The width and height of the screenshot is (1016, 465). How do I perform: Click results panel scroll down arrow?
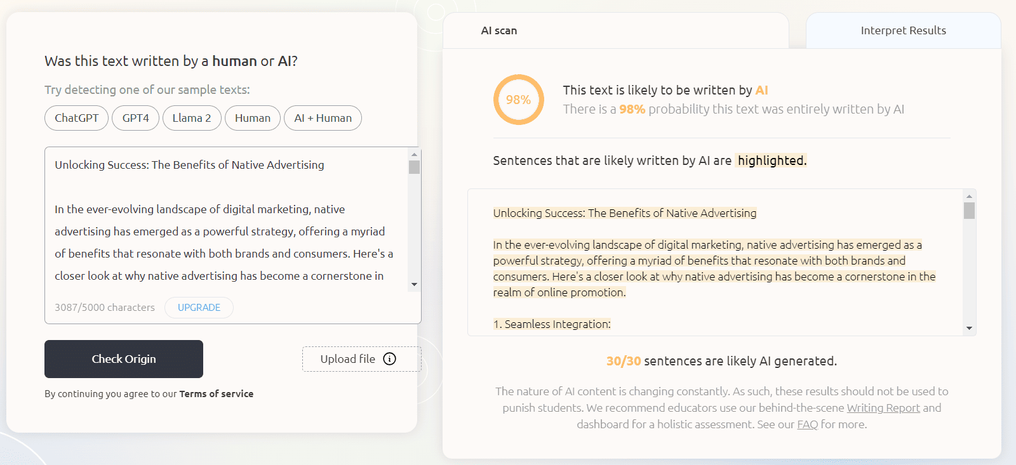pos(969,328)
